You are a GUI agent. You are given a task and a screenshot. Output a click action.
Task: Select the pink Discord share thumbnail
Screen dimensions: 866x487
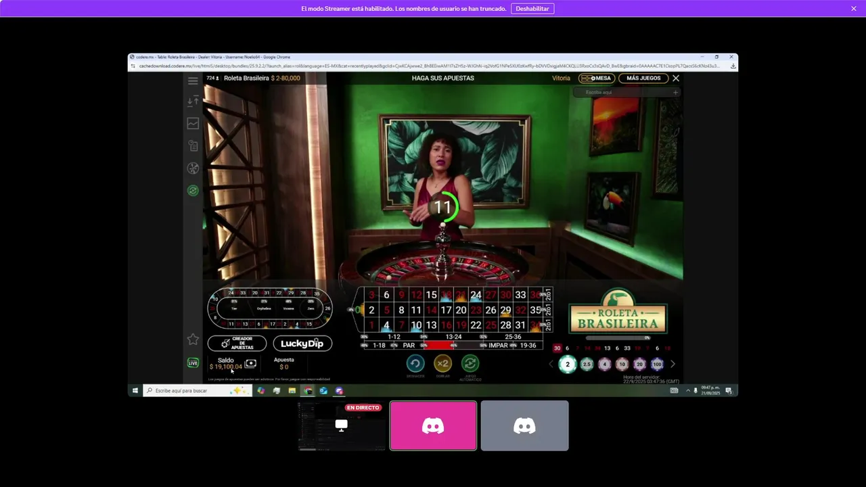433,425
